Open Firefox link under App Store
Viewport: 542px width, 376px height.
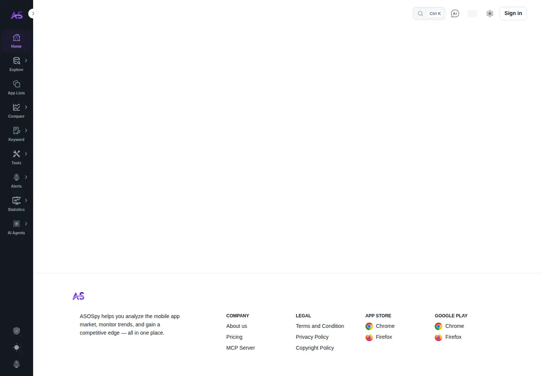point(379,337)
